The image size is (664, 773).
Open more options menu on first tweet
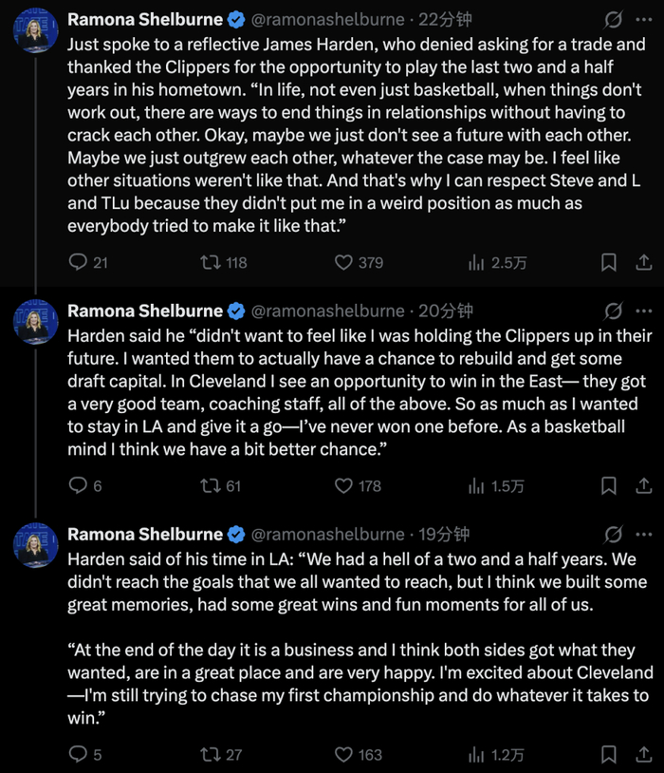pyautogui.click(x=643, y=19)
